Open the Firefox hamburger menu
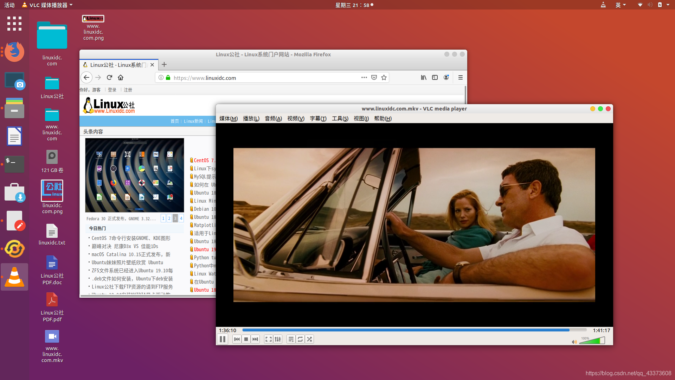Image resolution: width=675 pixels, height=380 pixels. [x=460, y=77]
